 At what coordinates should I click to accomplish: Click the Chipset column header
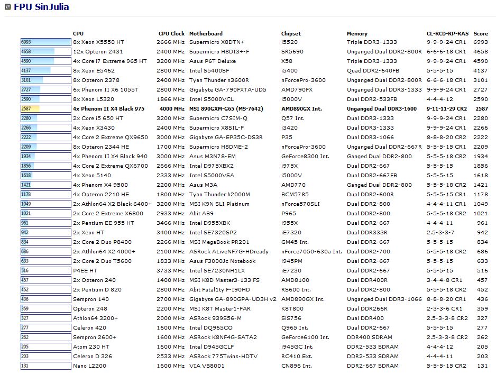click(x=291, y=33)
